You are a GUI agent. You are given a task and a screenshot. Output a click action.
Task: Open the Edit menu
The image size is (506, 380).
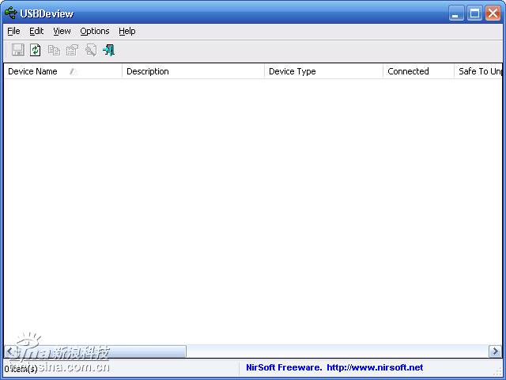point(36,31)
